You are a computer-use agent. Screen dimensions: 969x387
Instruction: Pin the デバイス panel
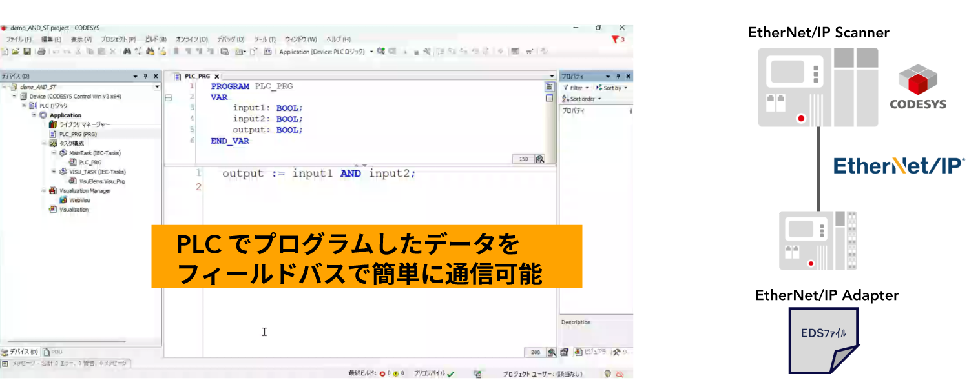[146, 76]
